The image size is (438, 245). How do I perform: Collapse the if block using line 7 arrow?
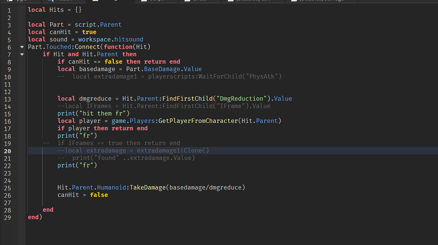[x=22, y=54]
